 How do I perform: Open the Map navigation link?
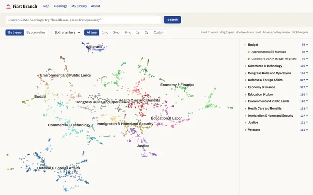pyautogui.click(x=46, y=6)
